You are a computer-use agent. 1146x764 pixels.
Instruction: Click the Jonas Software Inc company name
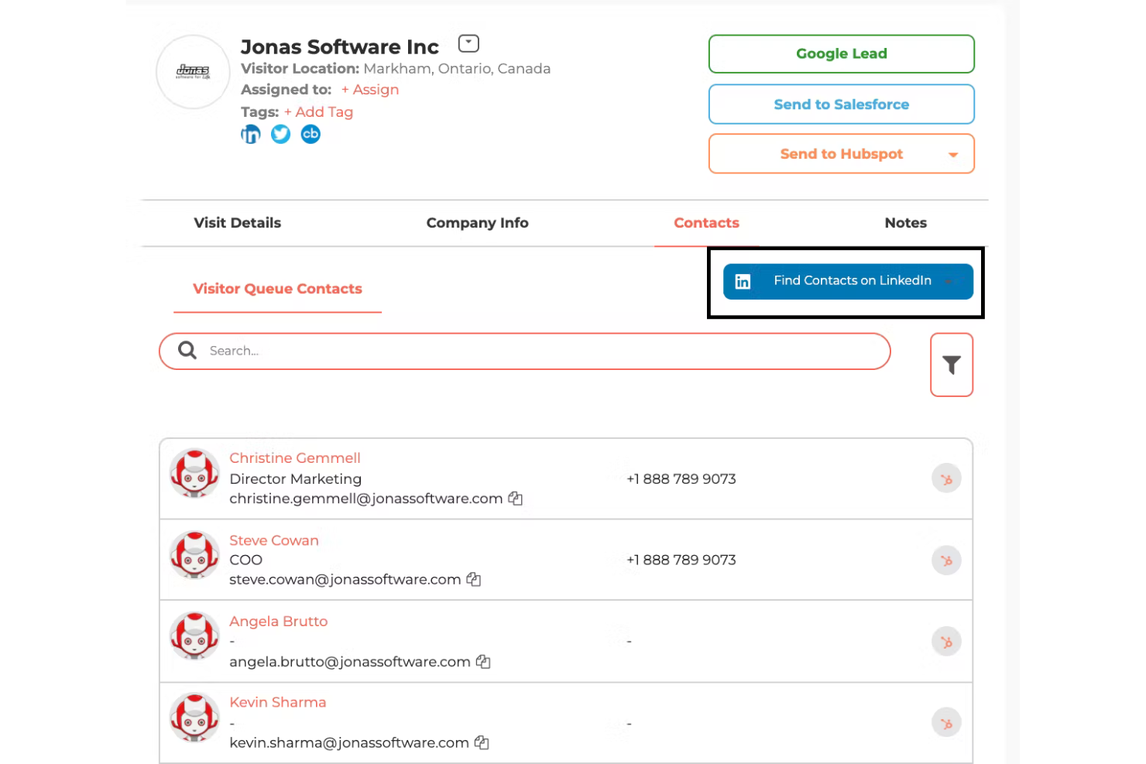pyautogui.click(x=340, y=47)
